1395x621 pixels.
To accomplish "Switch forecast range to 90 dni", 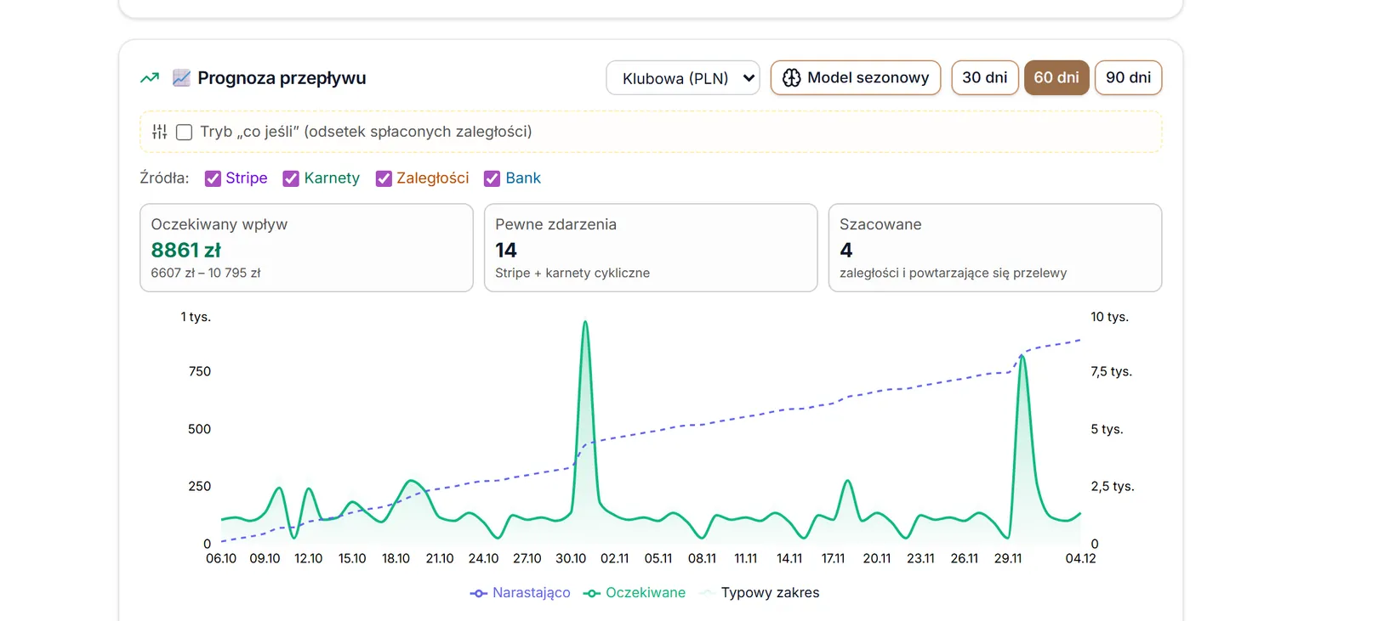I will (1129, 78).
